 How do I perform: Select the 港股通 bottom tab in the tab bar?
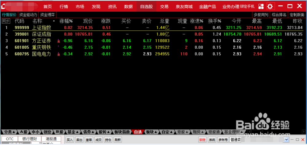(x=214, y=132)
